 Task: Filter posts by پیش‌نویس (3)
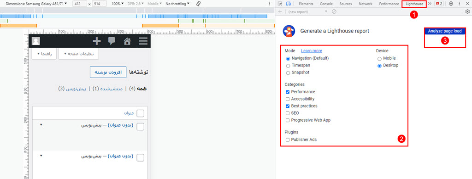[72, 89]
